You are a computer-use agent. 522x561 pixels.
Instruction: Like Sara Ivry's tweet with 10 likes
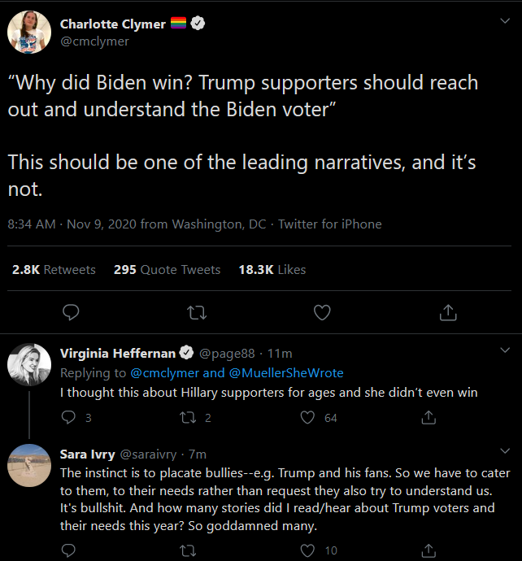click(307, 550)
